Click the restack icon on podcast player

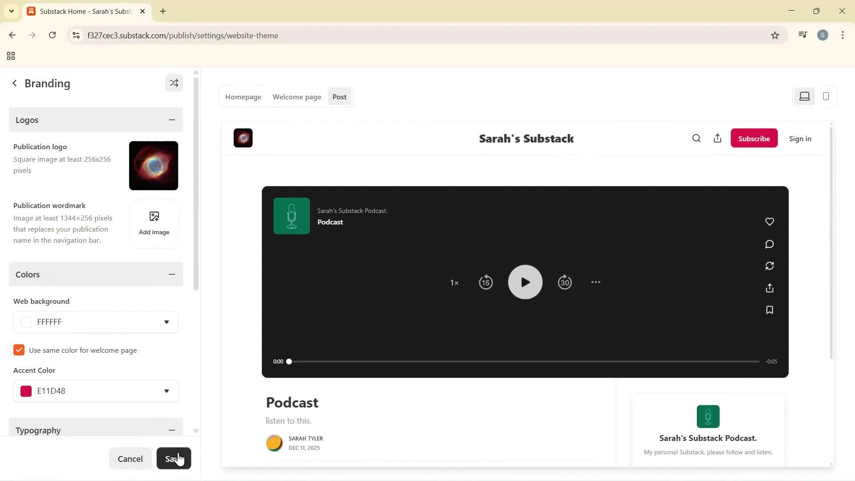(769, 266)
